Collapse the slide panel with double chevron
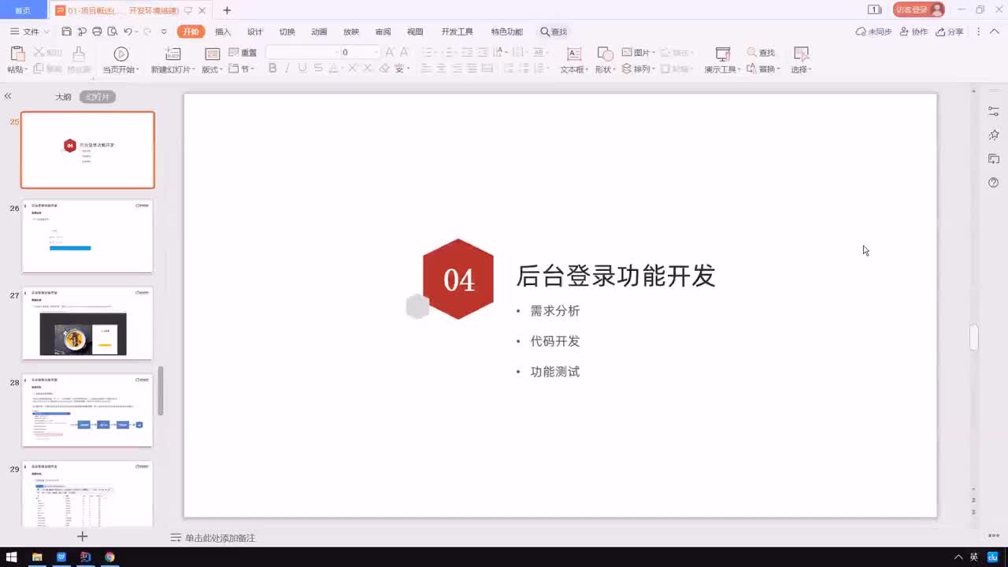Image resolution: width=1008 pixels, height=567 pixels. point(8,96)
